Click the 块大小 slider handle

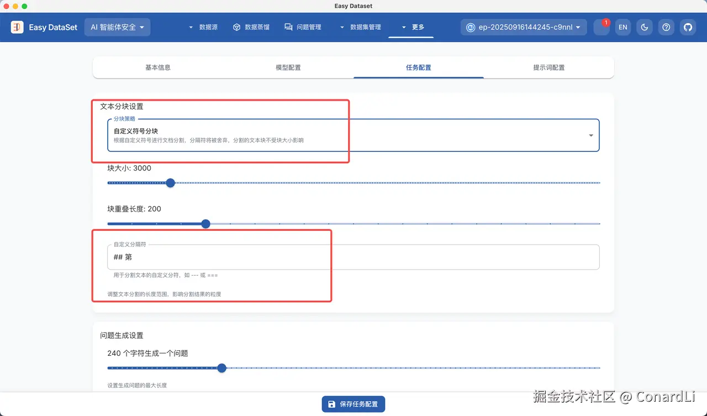pyautogui.click(x=171, y=183)
